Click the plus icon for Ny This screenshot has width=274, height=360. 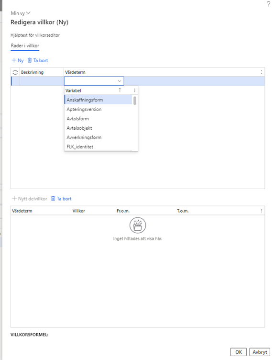(14, 60)
